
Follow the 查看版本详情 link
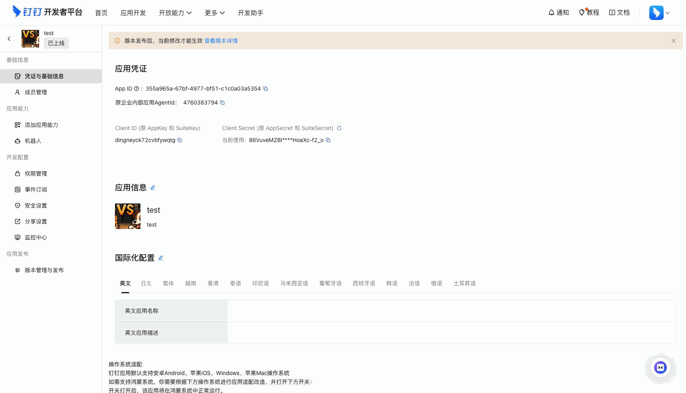[221, 41]
